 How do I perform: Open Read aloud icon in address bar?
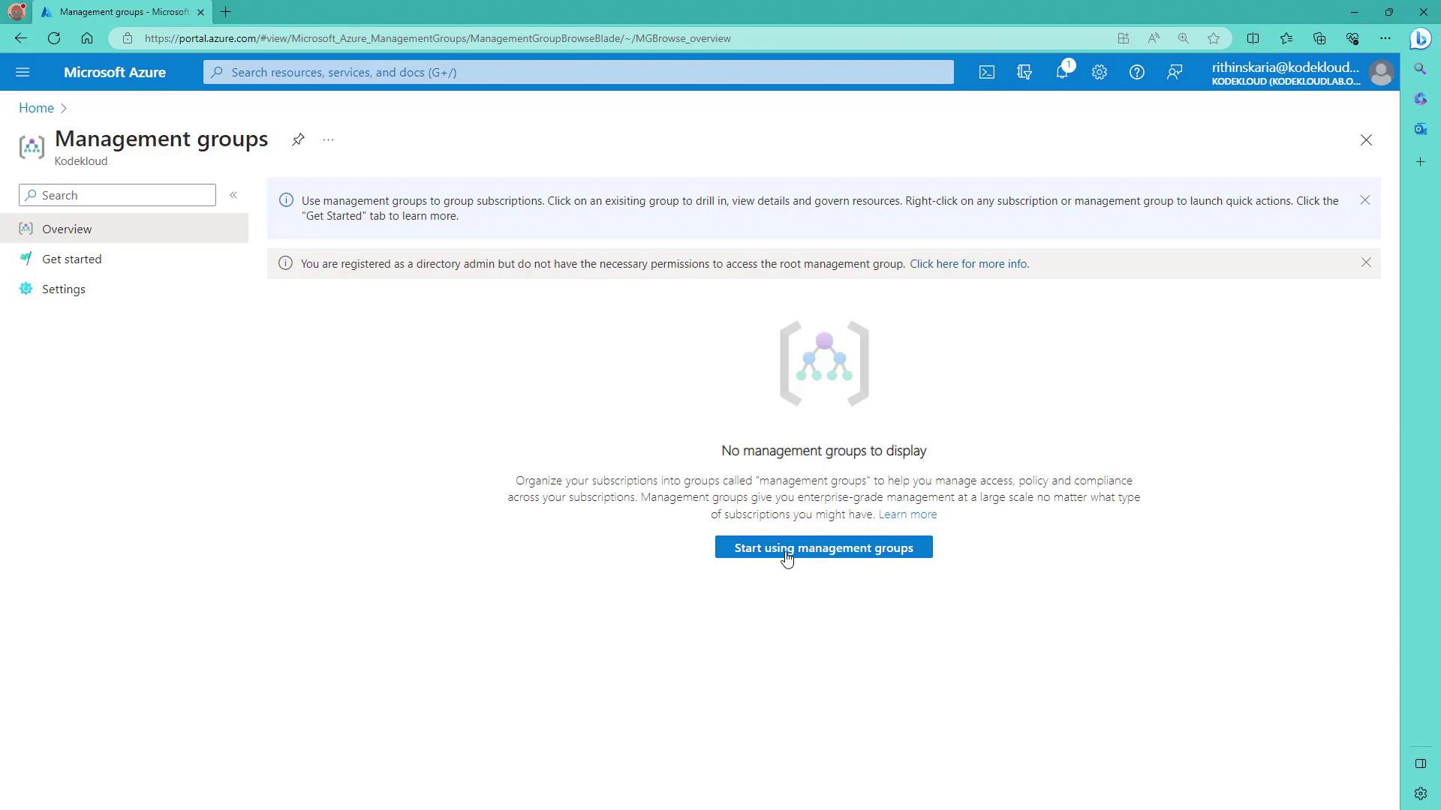tap(1154, 38)
